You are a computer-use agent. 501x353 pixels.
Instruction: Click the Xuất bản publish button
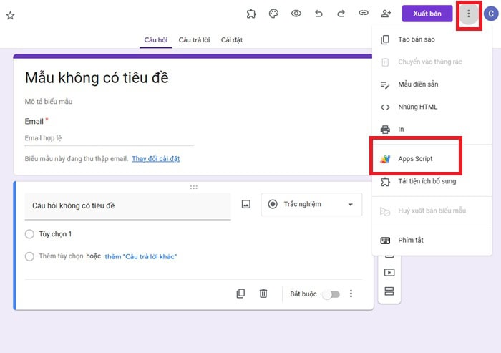427,14
